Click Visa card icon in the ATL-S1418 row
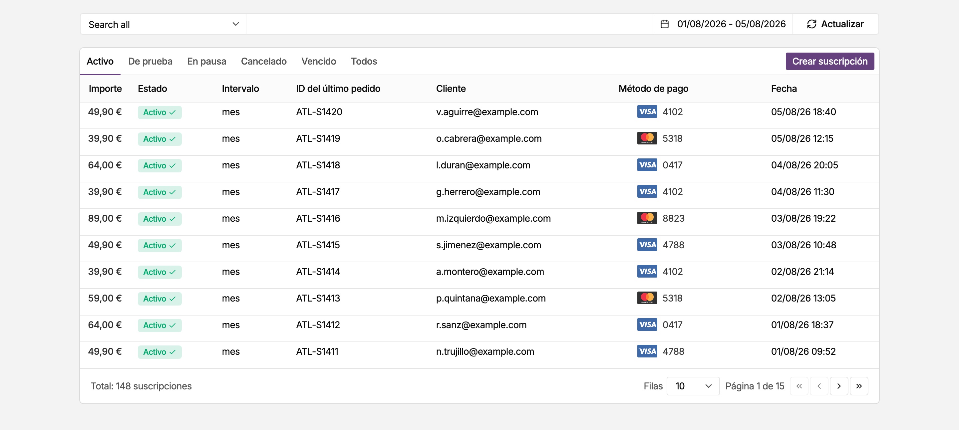The width and height of the screenshot is (959, 430). pos(647,165)
